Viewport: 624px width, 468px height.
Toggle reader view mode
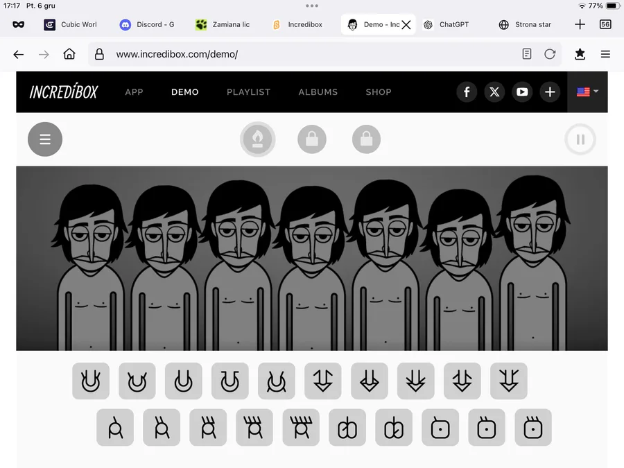(526, 54)
